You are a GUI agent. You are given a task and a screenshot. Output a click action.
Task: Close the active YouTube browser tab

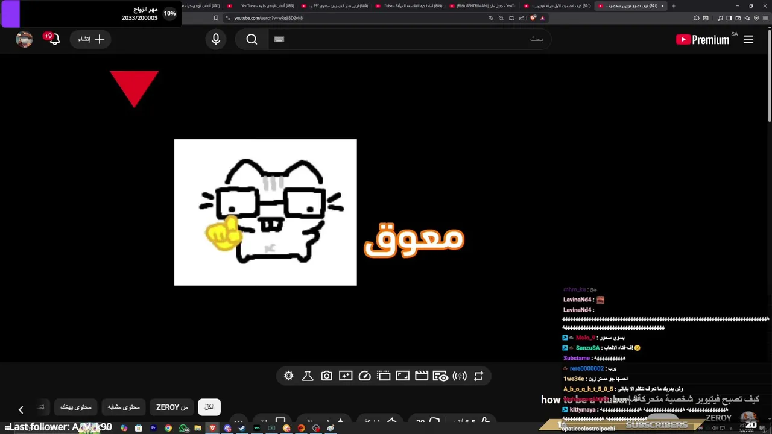(x=662, y=6)
